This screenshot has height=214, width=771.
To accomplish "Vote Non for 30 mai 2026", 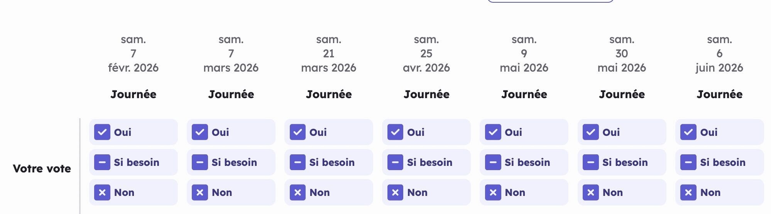I will point(622,192).
